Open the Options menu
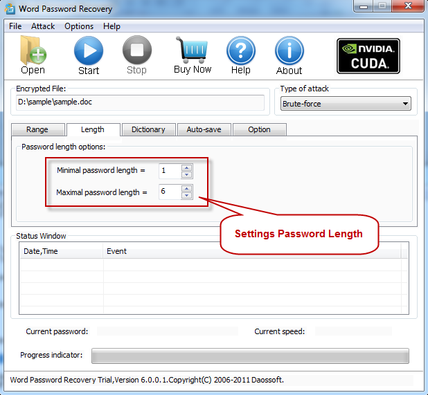Viewport: 428px width, 395px height. click(79, 26)
